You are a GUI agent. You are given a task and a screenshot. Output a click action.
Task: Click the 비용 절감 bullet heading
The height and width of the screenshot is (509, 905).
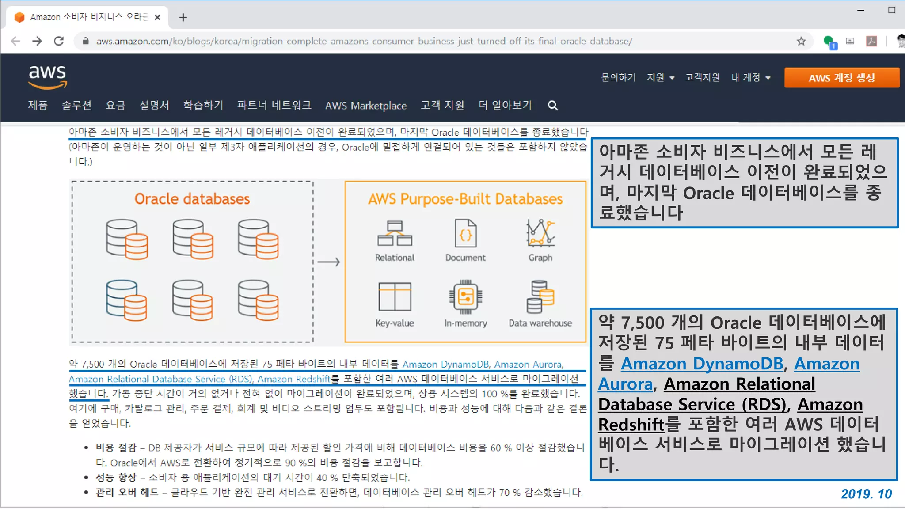(x=116, y=448)
